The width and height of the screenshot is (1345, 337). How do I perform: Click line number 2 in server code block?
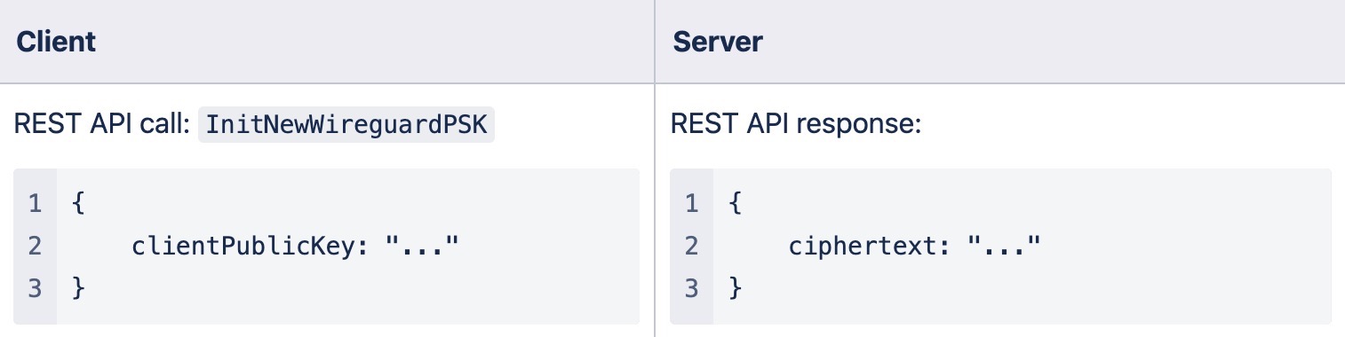[x=691, y=246]
